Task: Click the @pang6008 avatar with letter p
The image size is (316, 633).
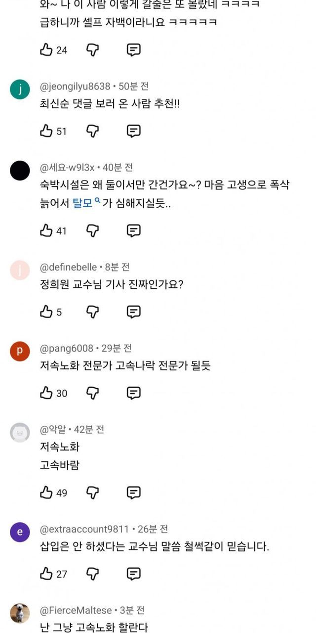Action: pos(20,351)
